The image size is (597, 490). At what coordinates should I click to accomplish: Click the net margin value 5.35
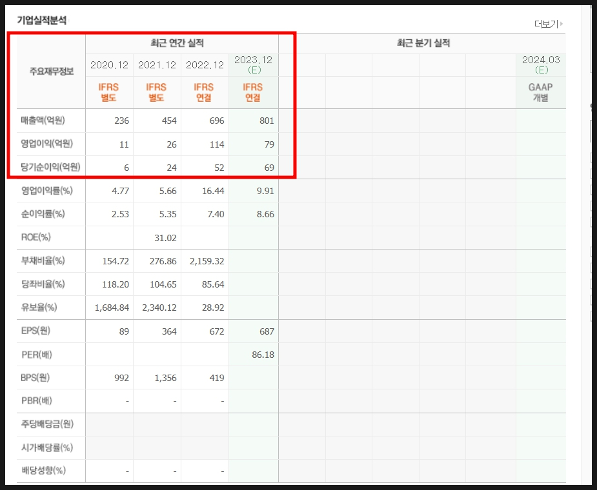168,214
